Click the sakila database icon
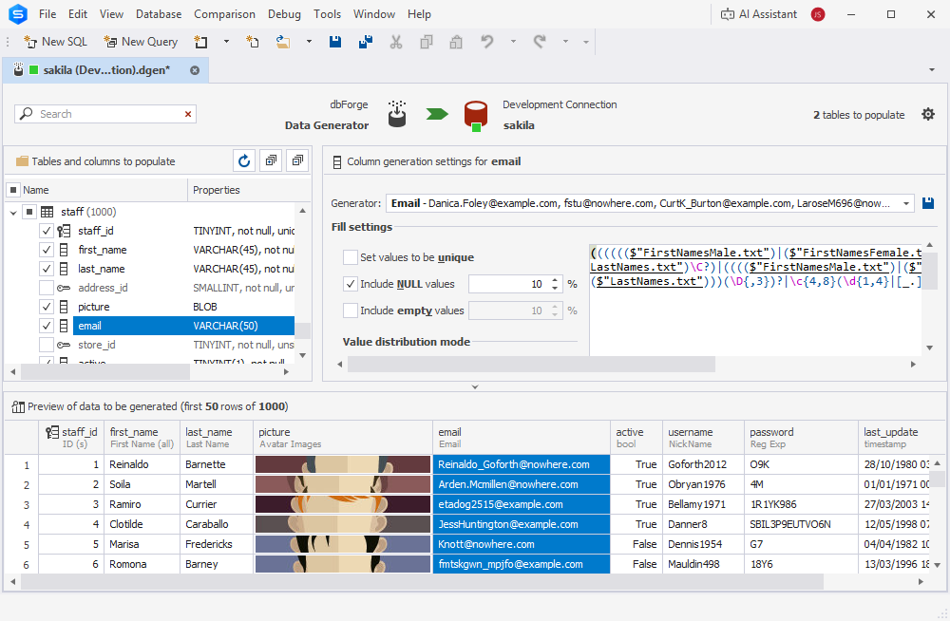 click(476, 115)
